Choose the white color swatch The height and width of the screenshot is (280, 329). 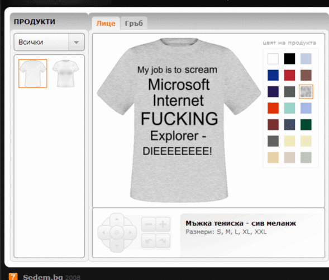(x=273, y=59)
